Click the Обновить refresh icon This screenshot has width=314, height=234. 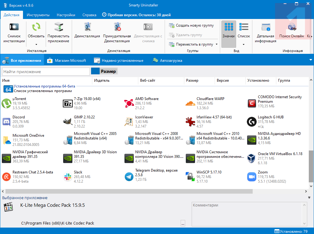click(36, 27)
